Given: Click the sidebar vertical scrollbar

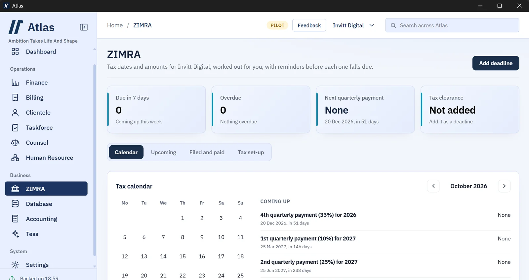Looking at the screenshot, I should [95, 160].
